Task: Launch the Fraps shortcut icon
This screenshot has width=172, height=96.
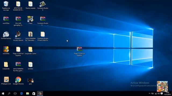Action: [x=30, y=20]
